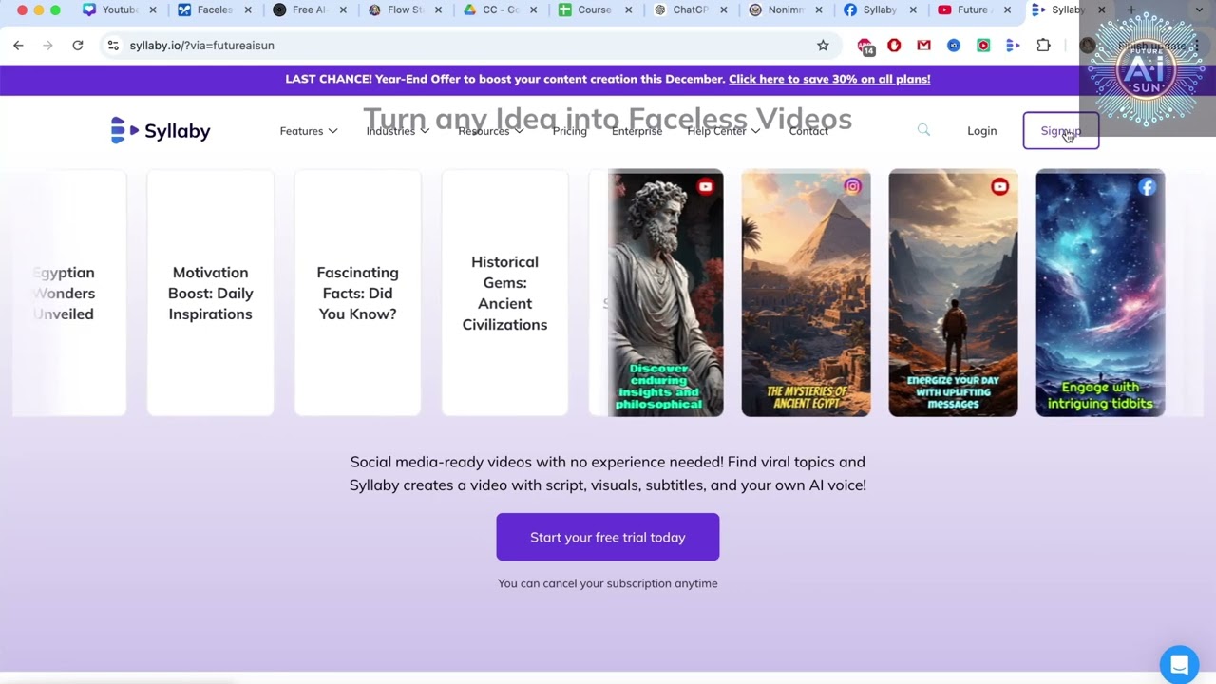Switch to the Free AI tab
Image resolution: width=1216 pixels, height=684 pixels.
pyautogui.click(x=309, y=10)
